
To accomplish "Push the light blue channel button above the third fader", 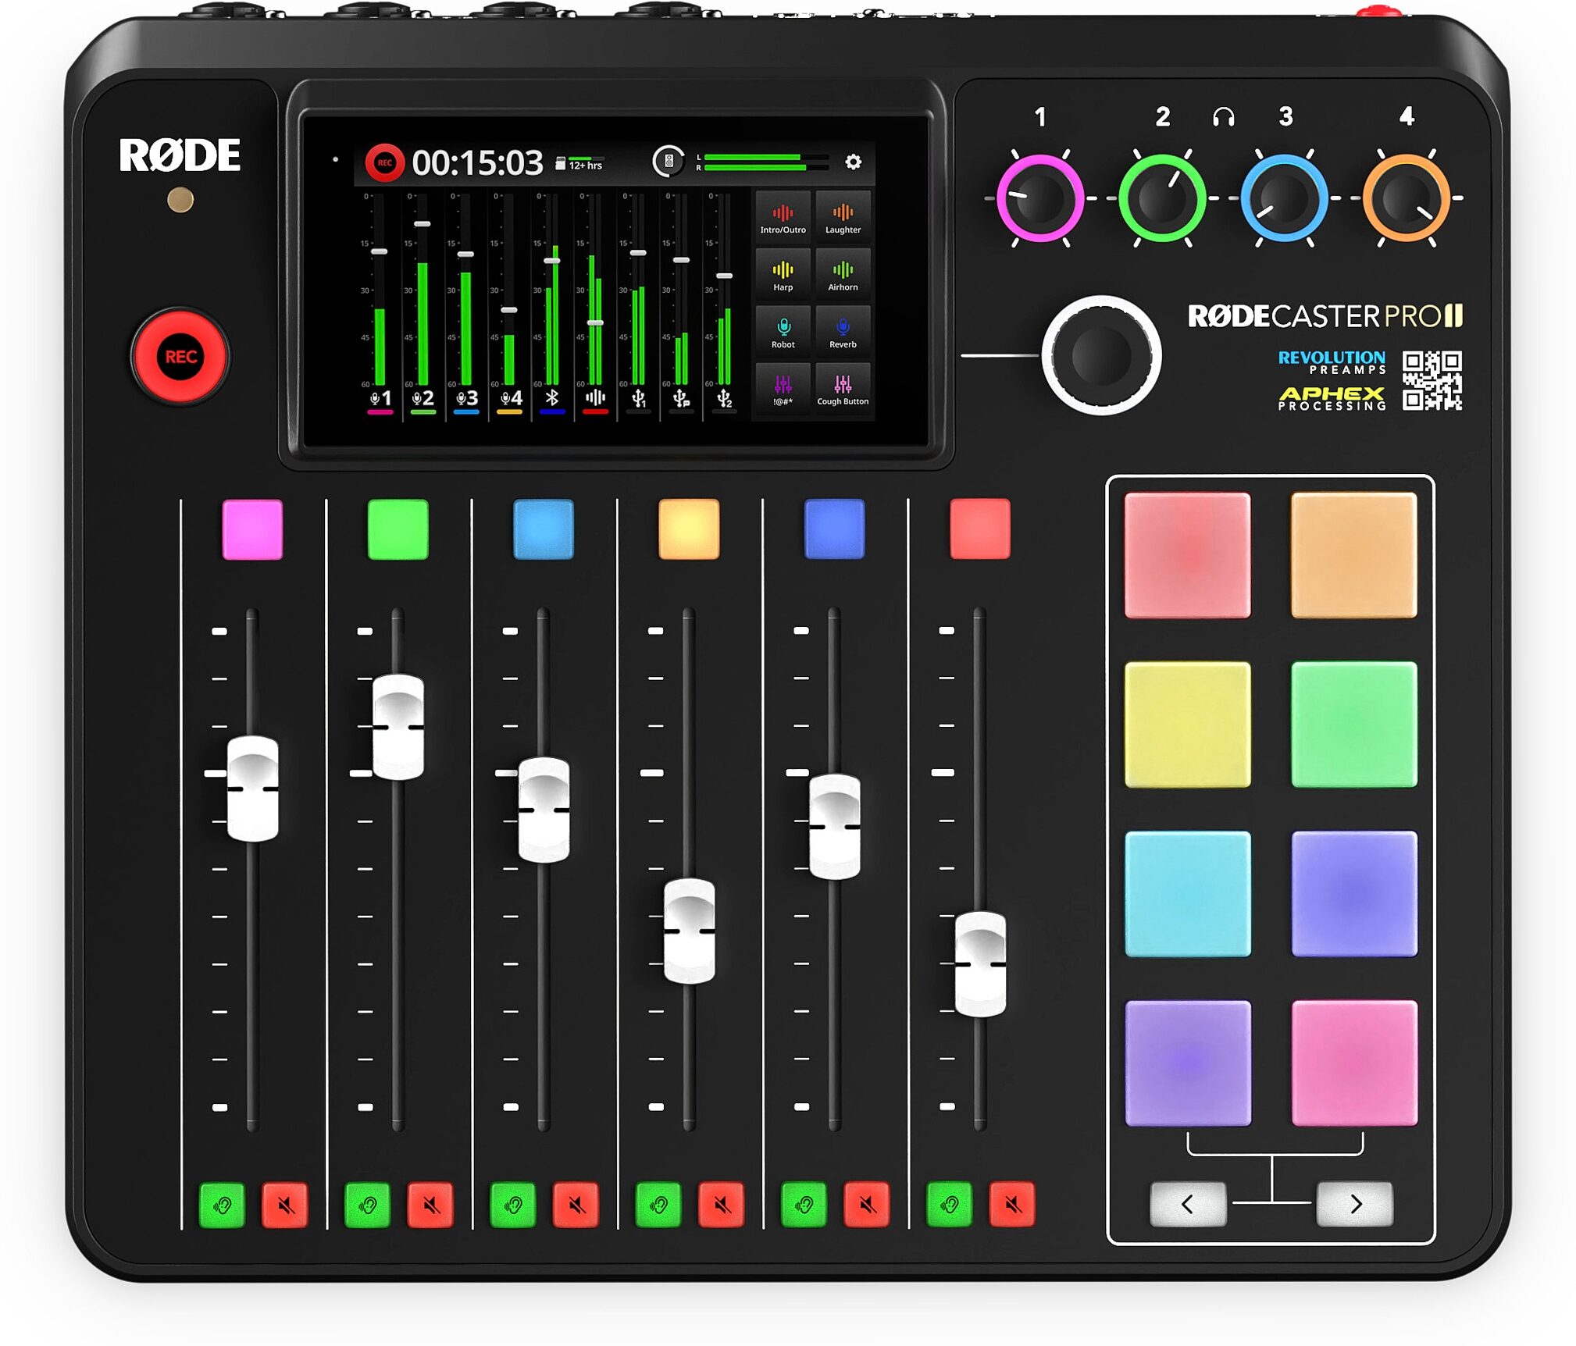I will point(544,529).
